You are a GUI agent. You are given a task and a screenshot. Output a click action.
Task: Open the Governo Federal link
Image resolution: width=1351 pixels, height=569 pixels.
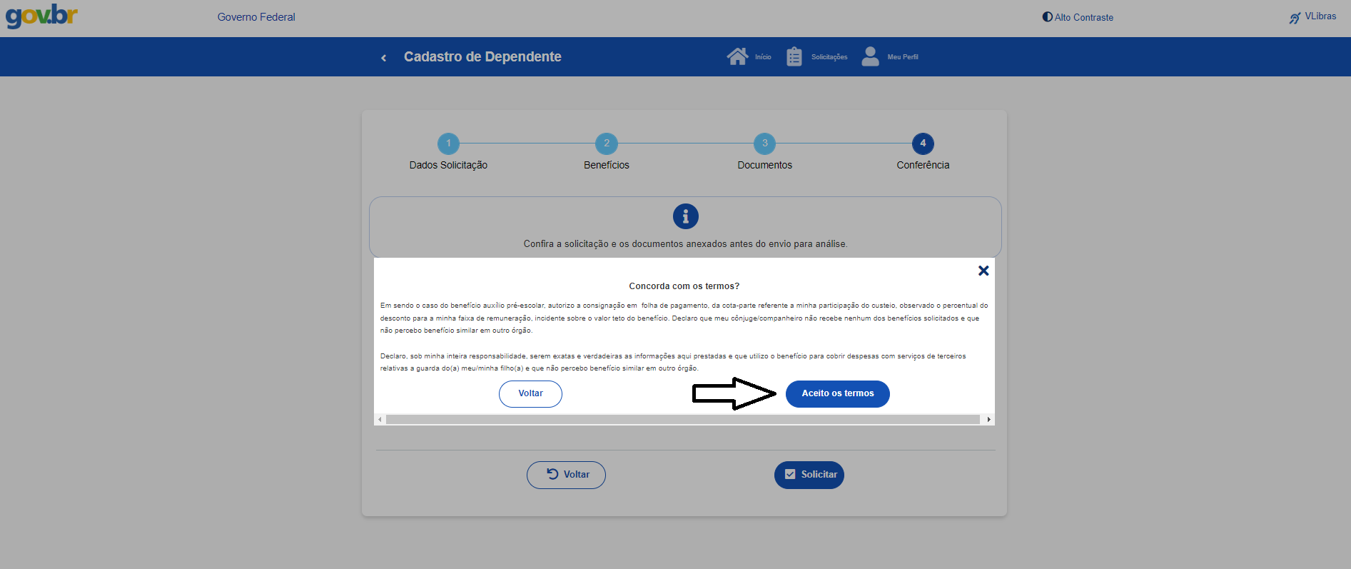[256, 17]
